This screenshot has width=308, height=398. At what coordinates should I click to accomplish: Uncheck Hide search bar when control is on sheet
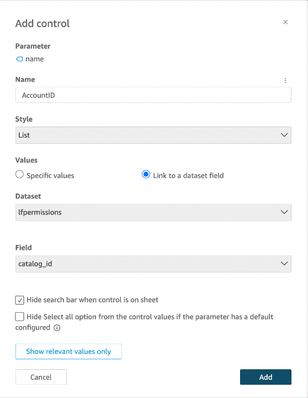[x=19, y=300]
